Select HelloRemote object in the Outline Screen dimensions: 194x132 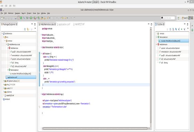tap(164, 44)
